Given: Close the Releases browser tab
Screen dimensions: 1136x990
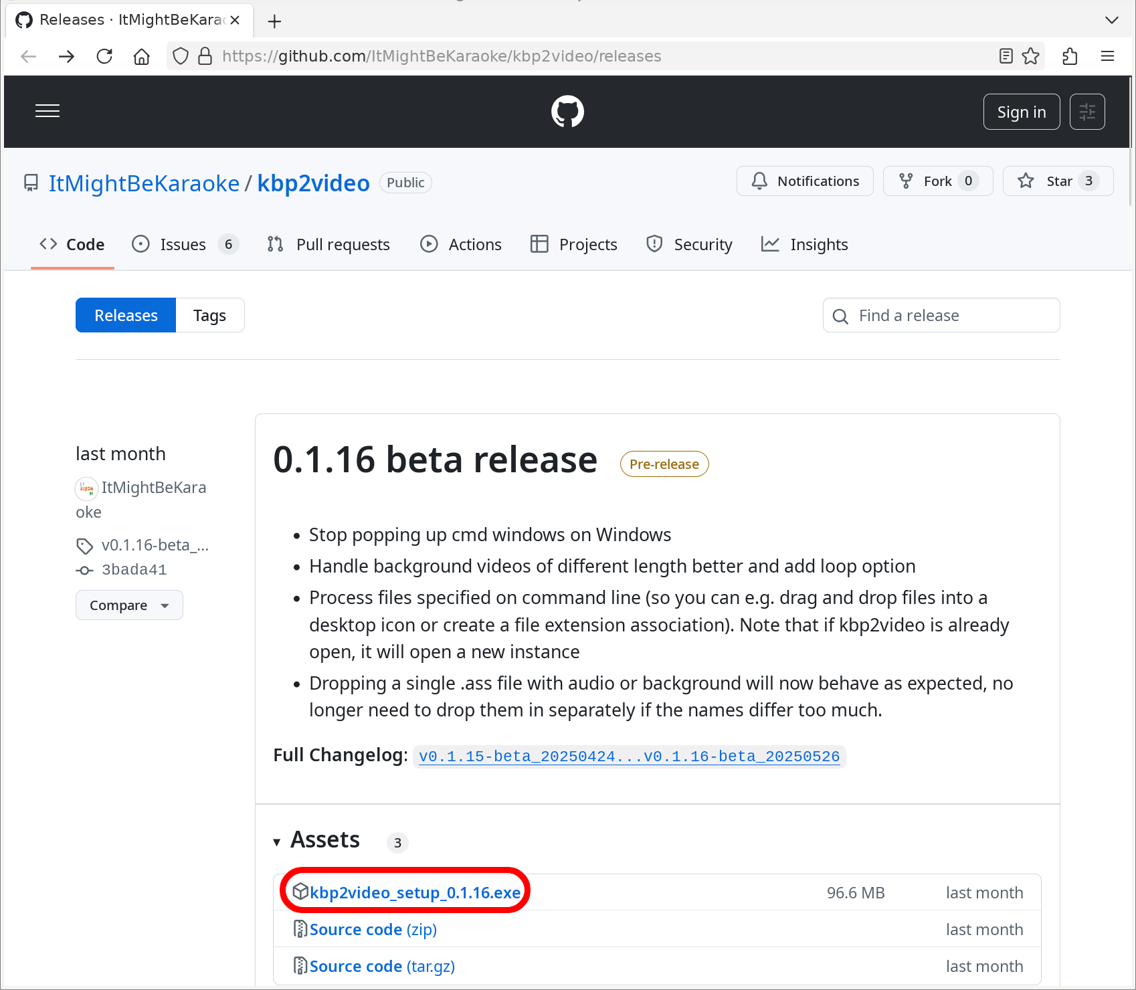Looking at the screenshot, I should (x=235, y=20).
